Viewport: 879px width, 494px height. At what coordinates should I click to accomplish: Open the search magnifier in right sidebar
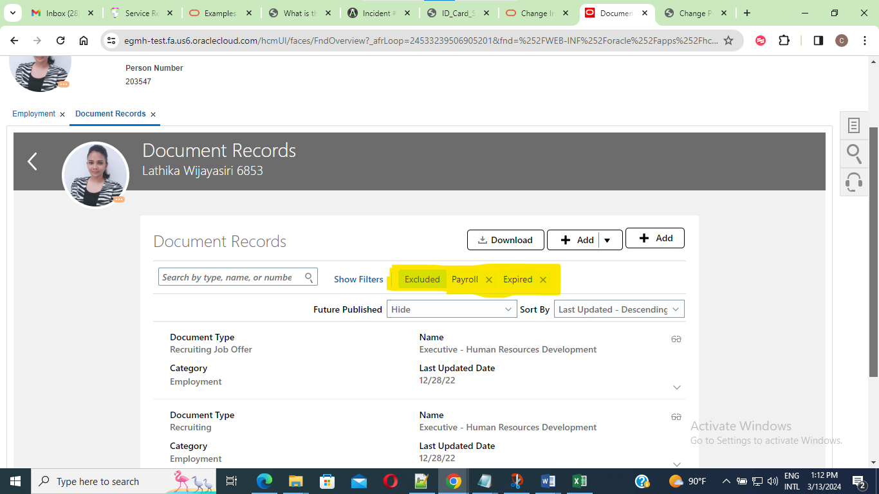tap(854, 154)
